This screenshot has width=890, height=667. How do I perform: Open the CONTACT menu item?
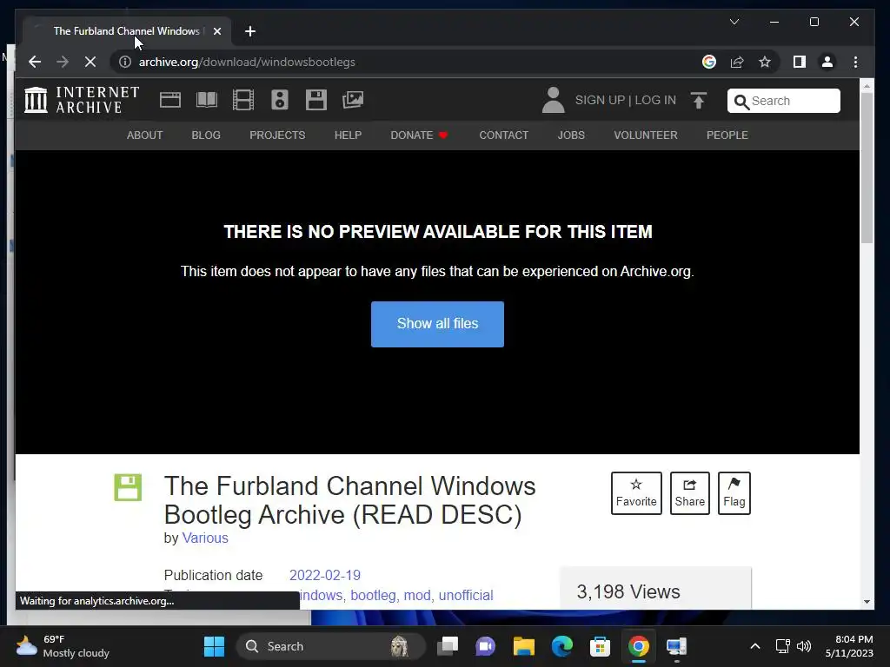[503, 135]
